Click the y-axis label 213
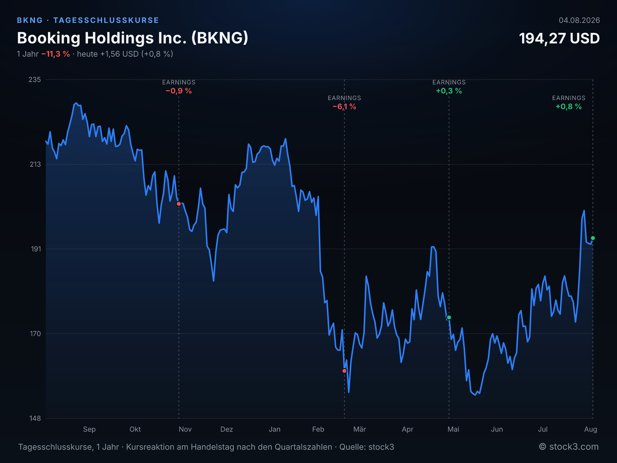The height and width of the screenshot is (463, 617). [x=35, y=164]
